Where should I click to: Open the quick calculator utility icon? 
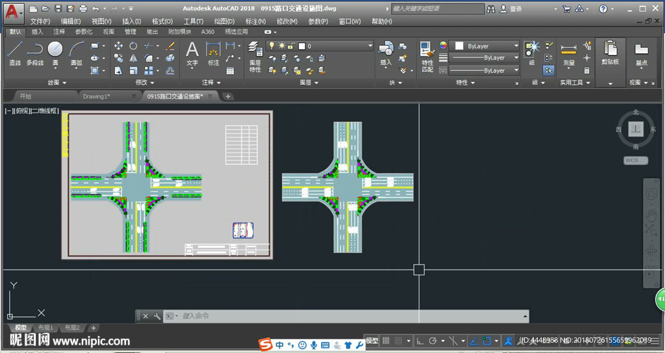coord(587,71)
